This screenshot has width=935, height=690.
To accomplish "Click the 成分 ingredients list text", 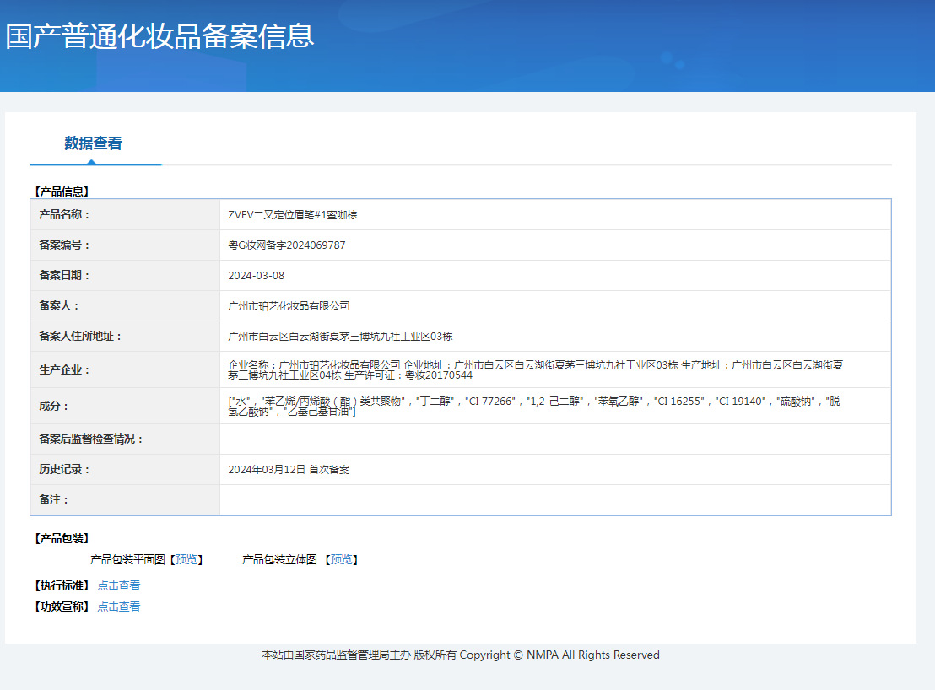I will (533, 406).
